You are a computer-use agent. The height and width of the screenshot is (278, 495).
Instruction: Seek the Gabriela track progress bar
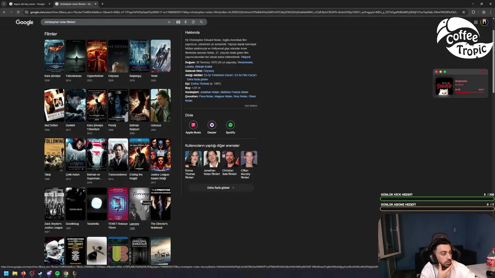(469, 92)
